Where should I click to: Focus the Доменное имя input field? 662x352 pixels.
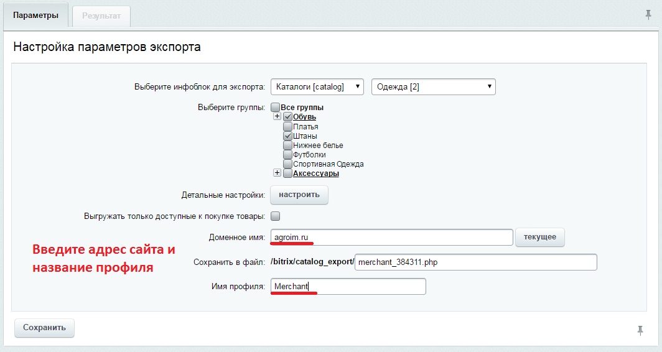[x=392, y=237]
